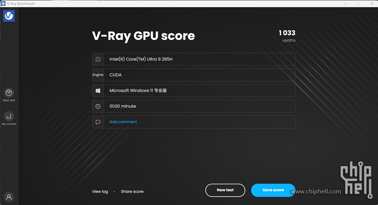Click the Windows logo icon in the OS row

pos(98,91)
